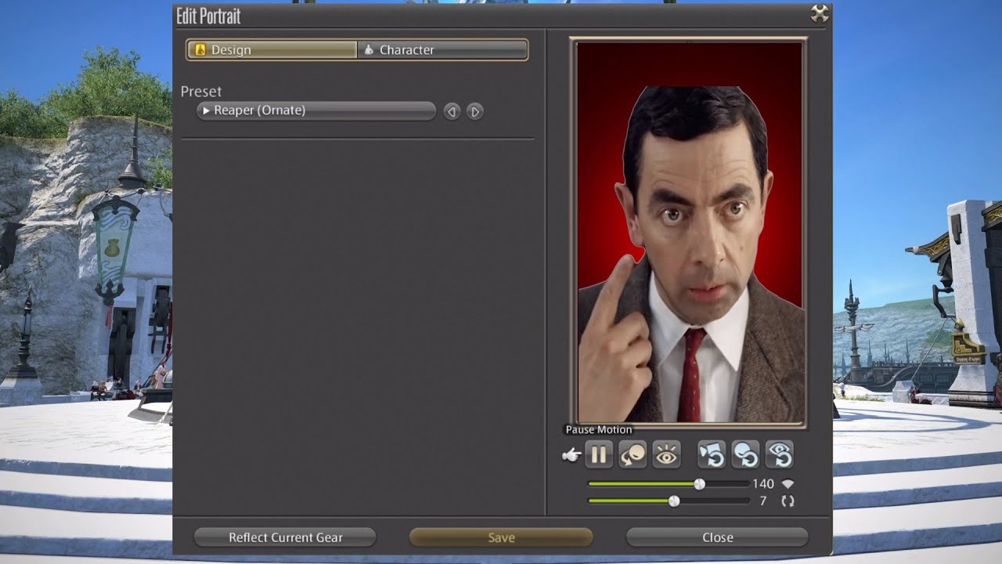1002x564 pixels.
Task: Select previous preset arrow
Action: pyautogui.click(x=452, y=111)
